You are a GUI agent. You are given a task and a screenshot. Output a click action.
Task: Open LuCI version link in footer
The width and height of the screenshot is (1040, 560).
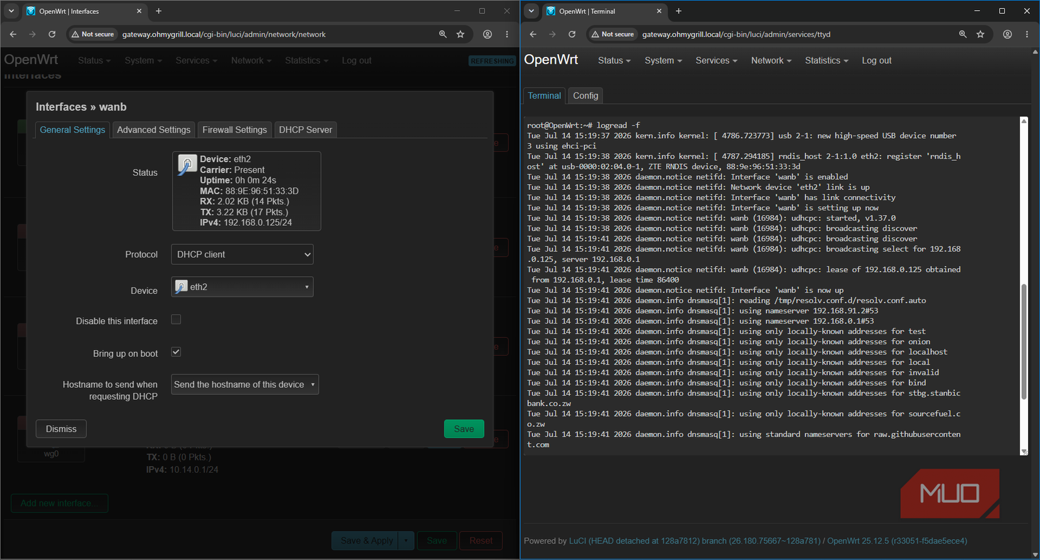click(x=695, y=541)
